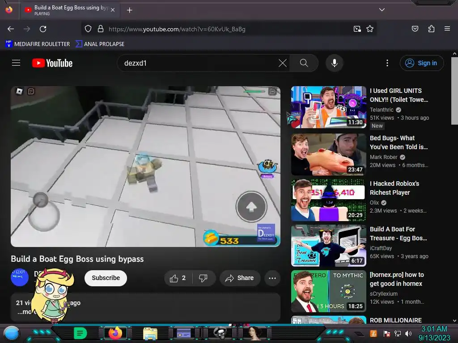
Task: Click the address bar URL
Action: [x=177, y=29]
